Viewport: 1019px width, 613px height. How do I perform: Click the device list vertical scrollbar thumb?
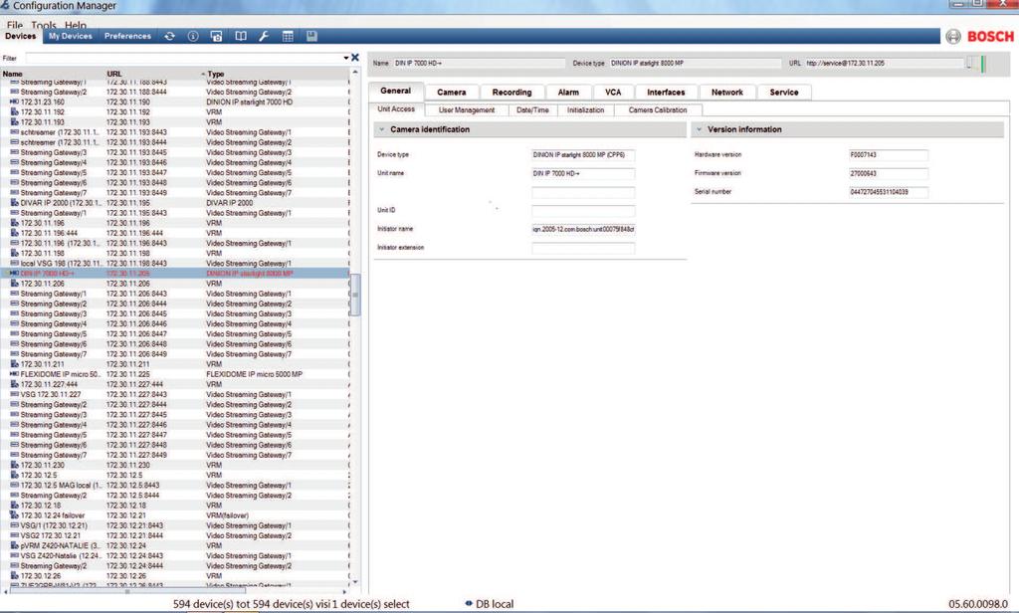(355, 295)
